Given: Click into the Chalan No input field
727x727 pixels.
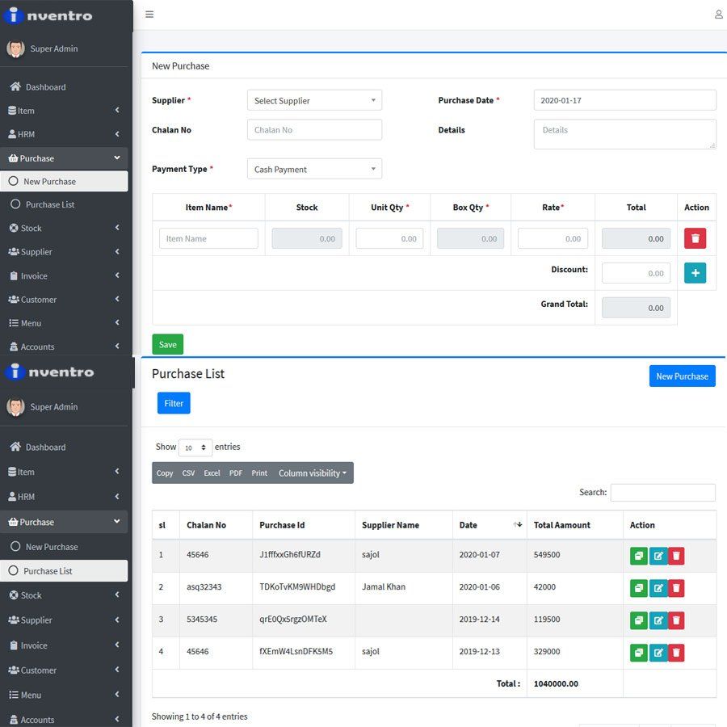Looking at the screenshot, I should (x=314, y=130).
